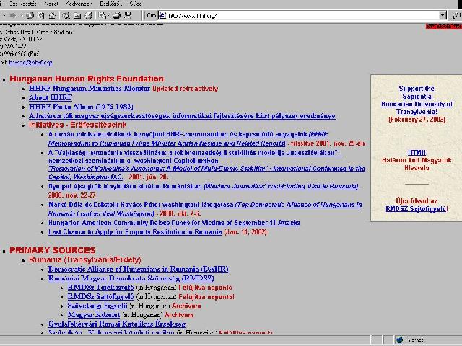Open the Magyar Közélet link
Image resolution: width=462 pixels, height=346 pixels.
tap(94, 314)
